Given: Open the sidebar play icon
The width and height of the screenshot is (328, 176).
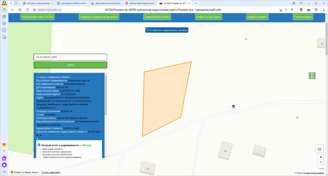Looking at the screenshot, I should pyautogui.click(x=4, y=23).
